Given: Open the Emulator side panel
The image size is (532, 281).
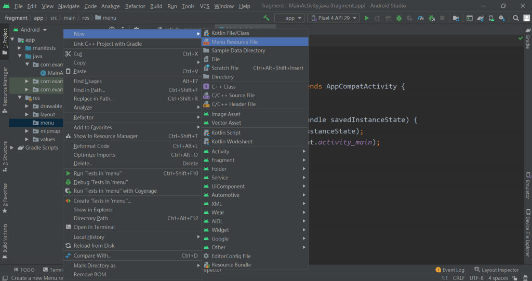Looking at the screenshot, I should [528, 185].
